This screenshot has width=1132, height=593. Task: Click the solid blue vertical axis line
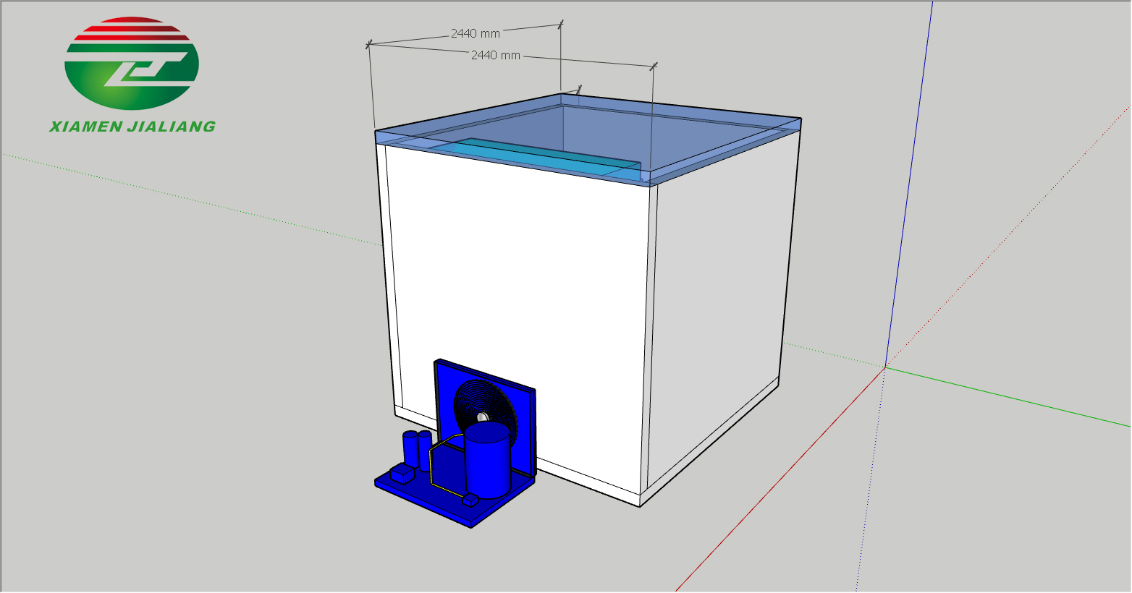point(908,181)
